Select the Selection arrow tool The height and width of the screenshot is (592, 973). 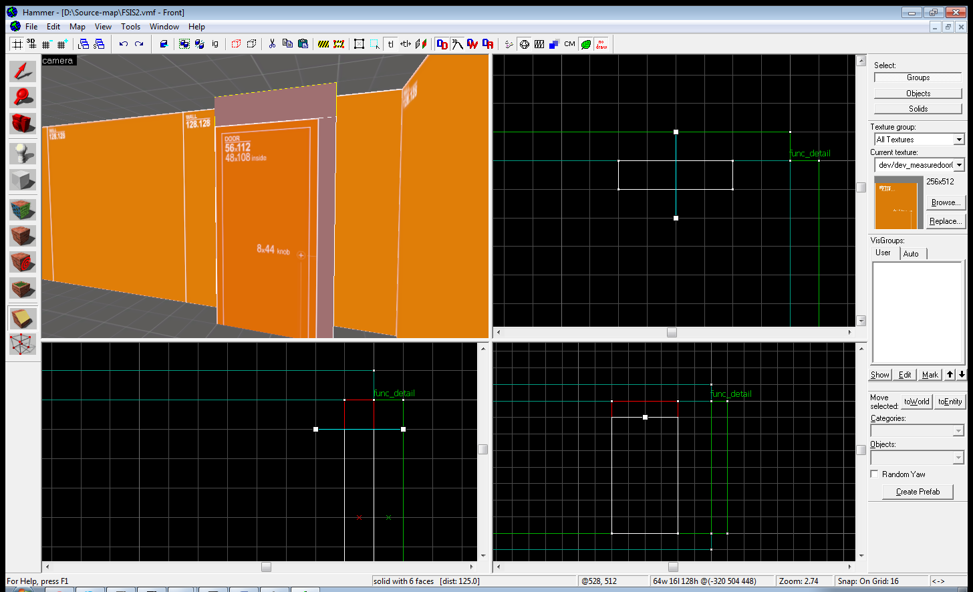point(23,71)
